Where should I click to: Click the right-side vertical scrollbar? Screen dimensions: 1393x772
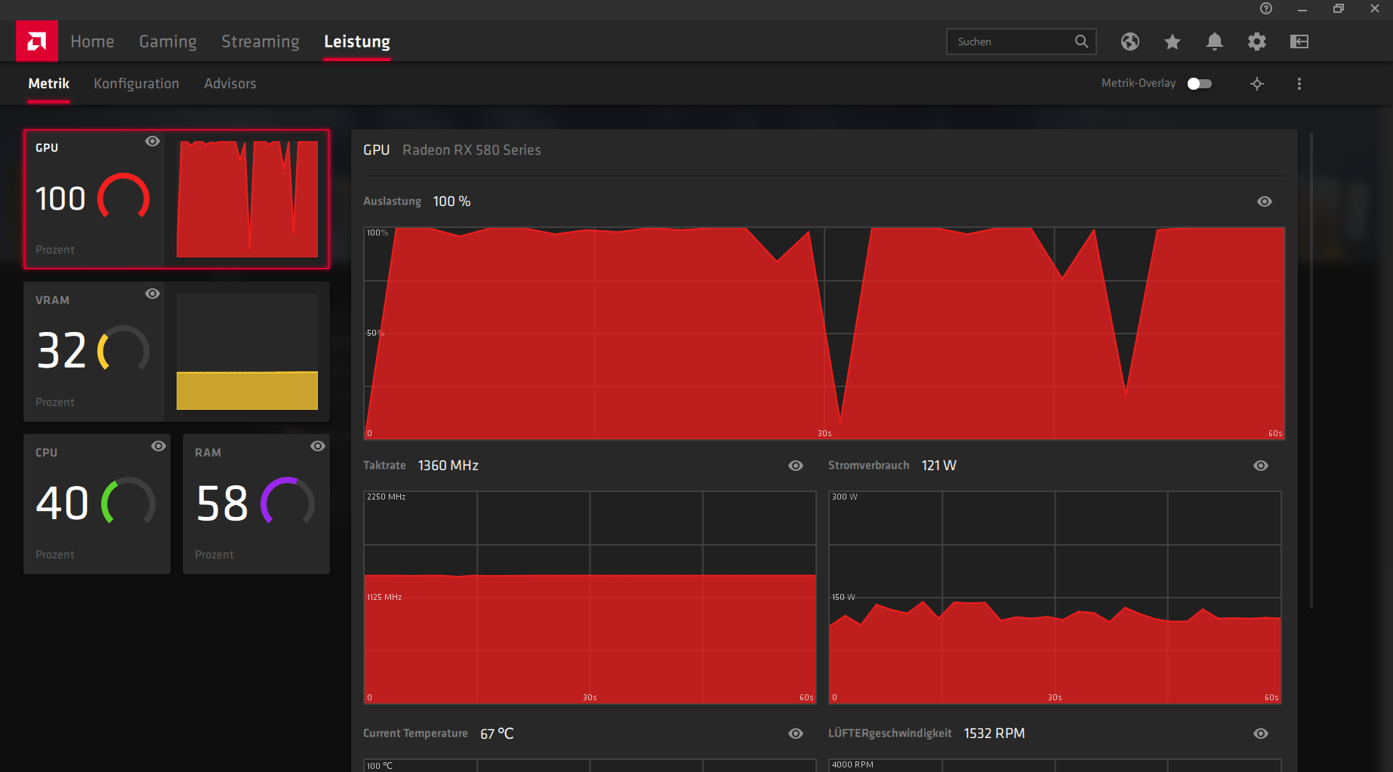pyautogui.click(x=1311, y=370)
